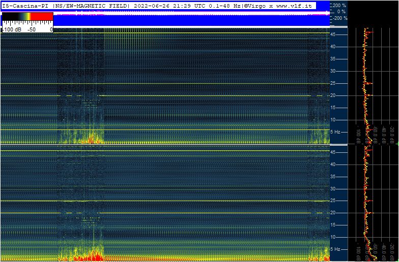Click the -40.0 dB label of lower spectrum
Screen dimensions: 399x262
click(x=384, y=253)
